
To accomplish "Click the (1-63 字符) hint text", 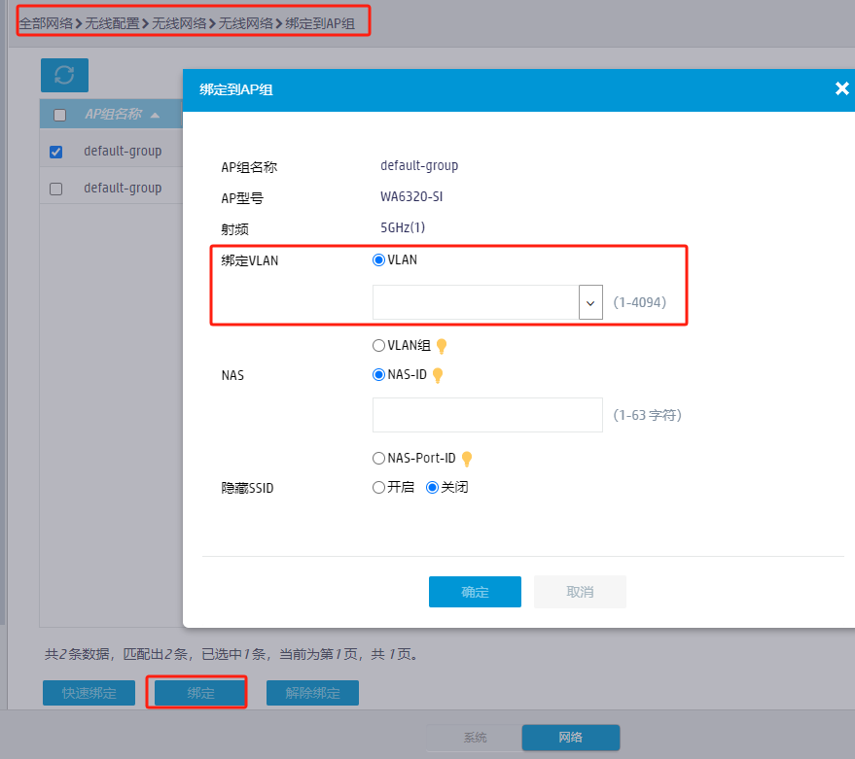I will pos(647,415).
